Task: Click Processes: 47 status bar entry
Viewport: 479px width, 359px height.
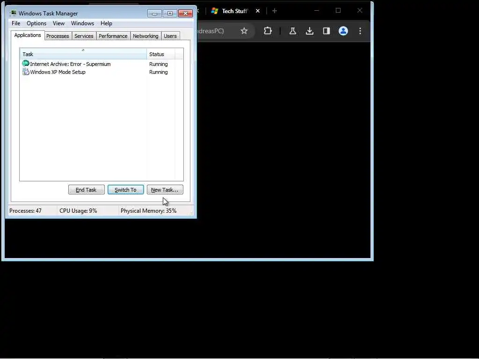Action: click(25, 211)
